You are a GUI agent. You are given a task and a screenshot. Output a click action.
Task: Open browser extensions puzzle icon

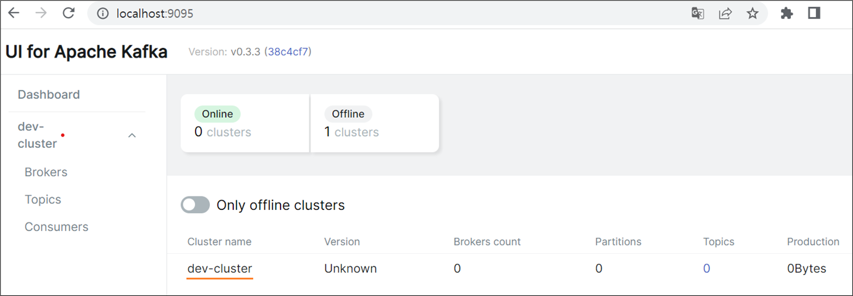point(787,13)
